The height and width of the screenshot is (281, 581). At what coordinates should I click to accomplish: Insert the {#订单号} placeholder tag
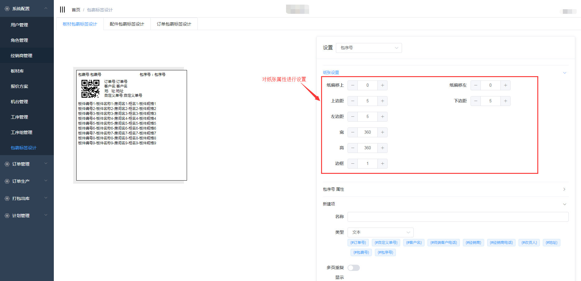tap(358, 243)
